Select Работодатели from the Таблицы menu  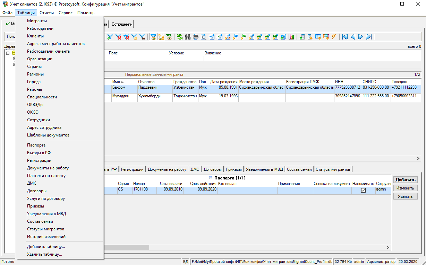click(40, 28)
